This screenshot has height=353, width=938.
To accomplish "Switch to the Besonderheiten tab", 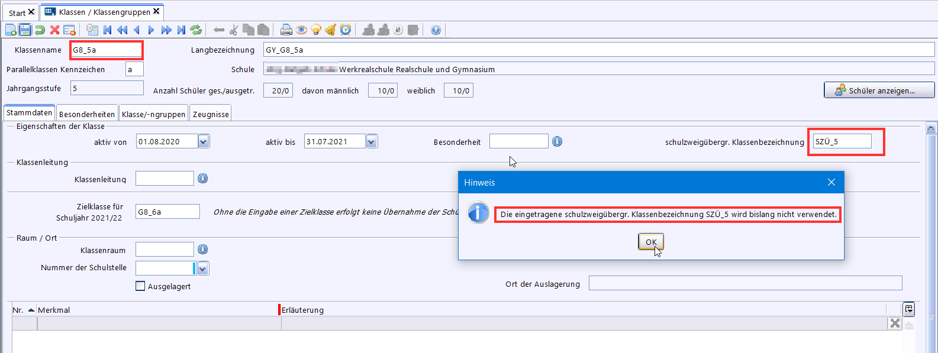I will pyautogui.click(x=87, y=114).
